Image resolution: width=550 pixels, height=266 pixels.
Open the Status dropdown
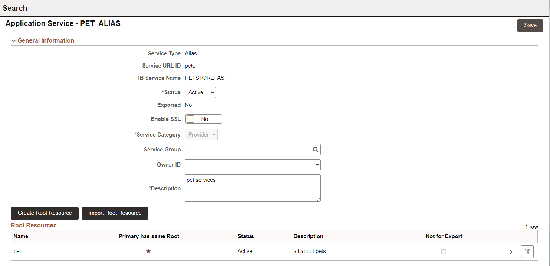click(200, 92)
